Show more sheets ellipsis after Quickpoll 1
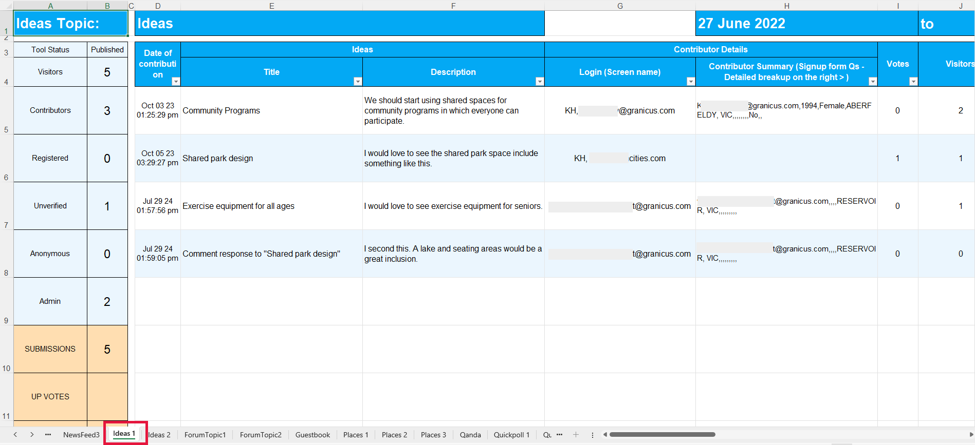This screenshot has width=975, height=445. [559, 435]
